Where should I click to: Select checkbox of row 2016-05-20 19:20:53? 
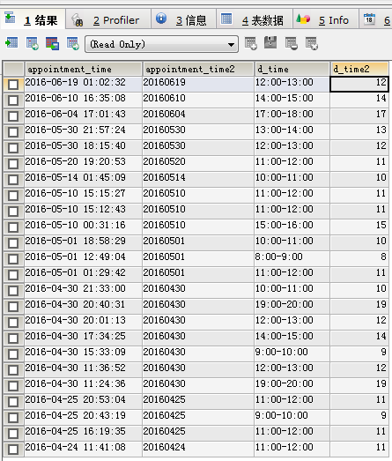click(13, 164)
